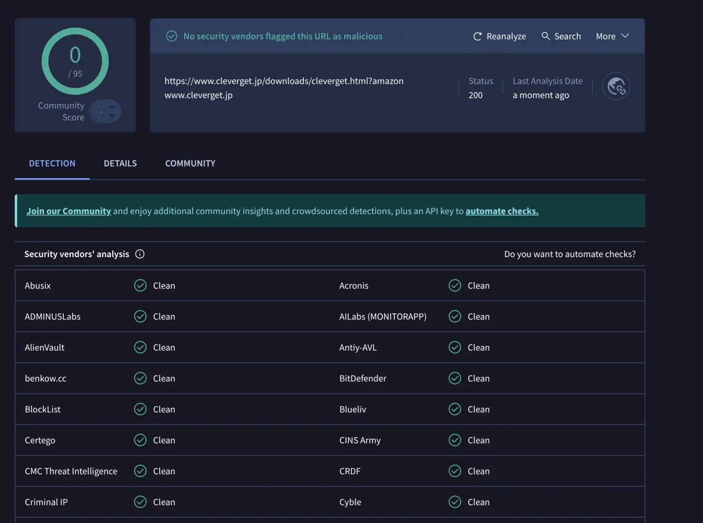Screen dimensions: 703x523
Task: Click the AlienVault clean checkmark icon
Action: (x=140, y=348)
